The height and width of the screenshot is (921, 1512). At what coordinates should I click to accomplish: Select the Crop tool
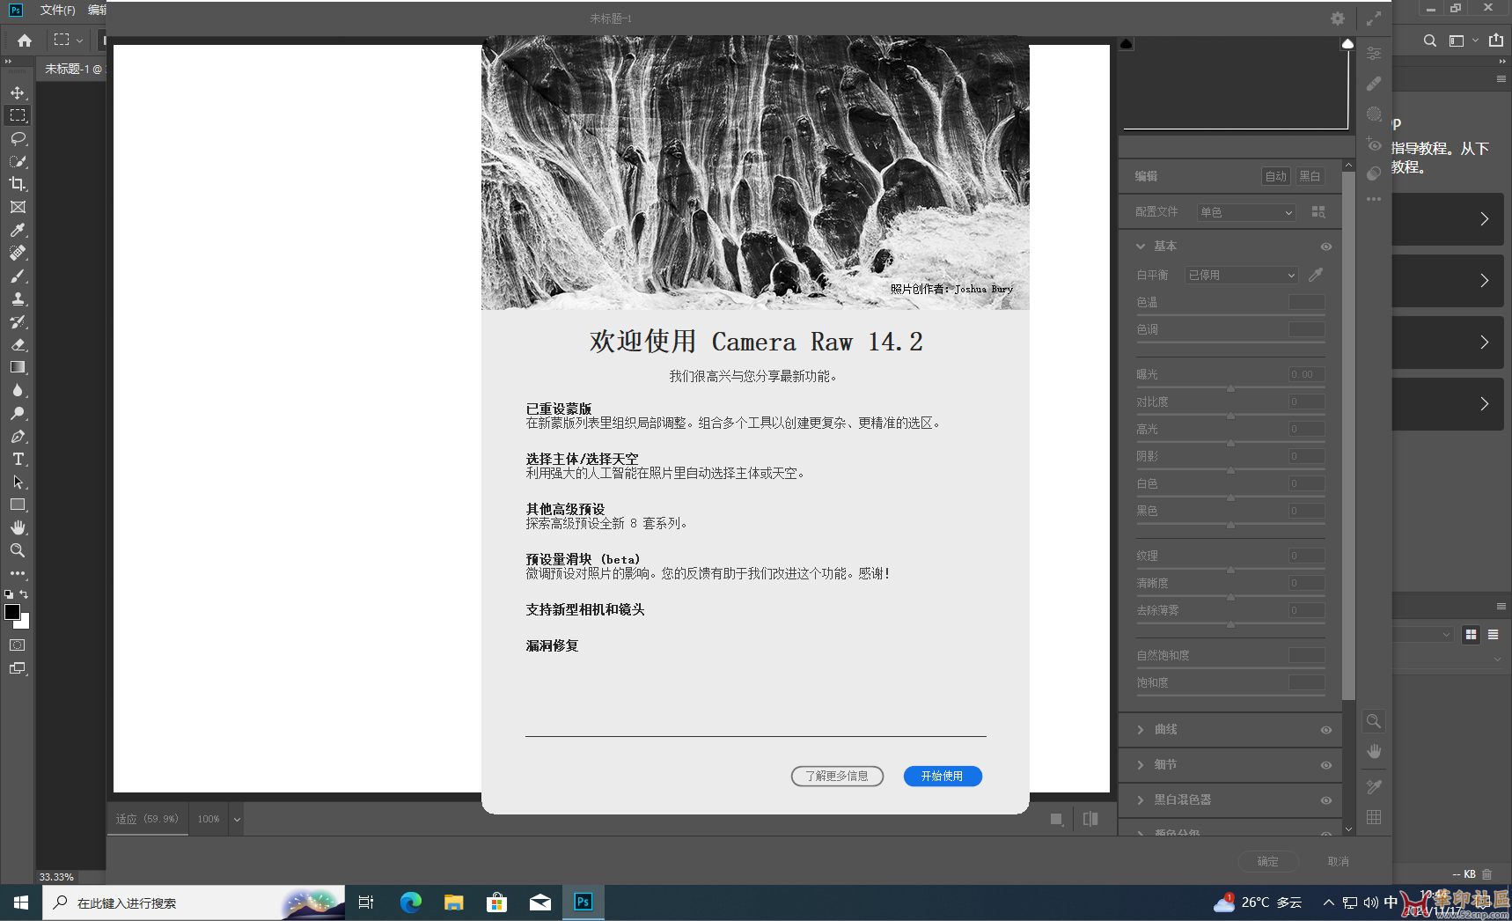(18, 184)
